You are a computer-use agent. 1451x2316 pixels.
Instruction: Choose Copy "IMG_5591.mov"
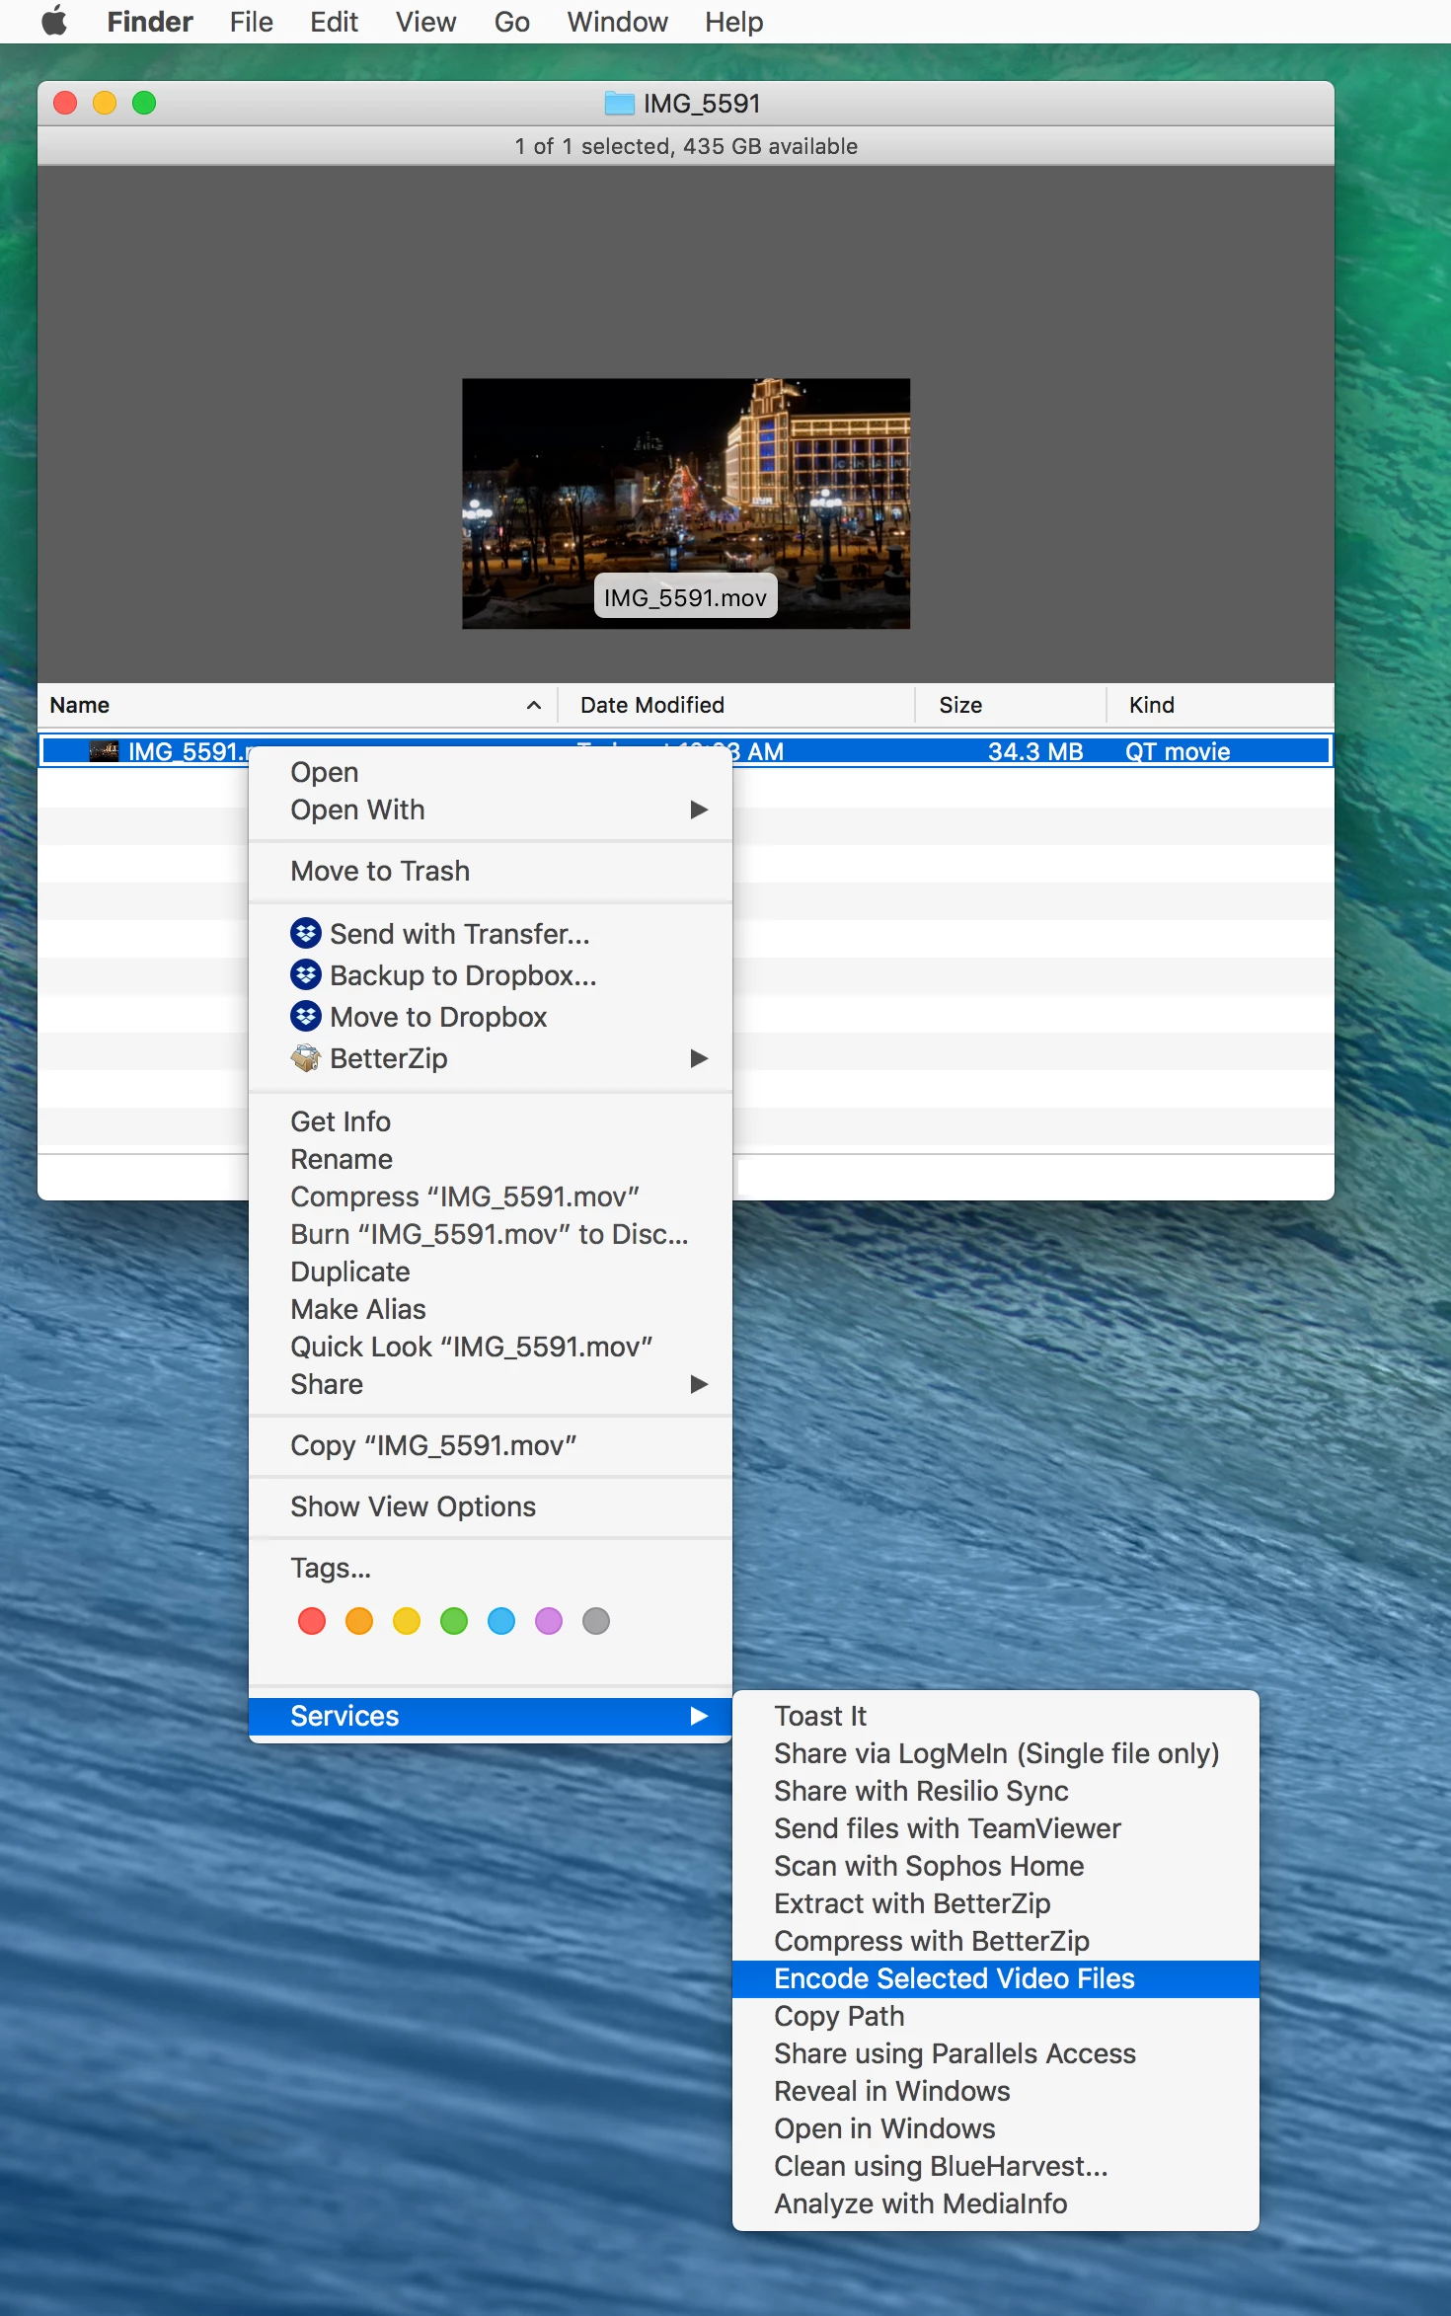[491, 1445]
